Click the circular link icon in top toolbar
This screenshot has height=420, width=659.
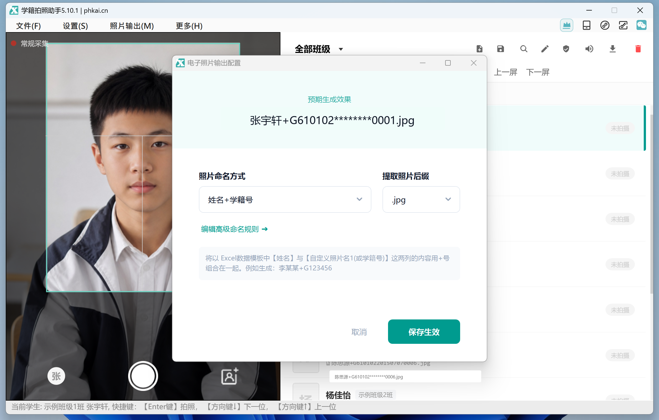(605, 25)
